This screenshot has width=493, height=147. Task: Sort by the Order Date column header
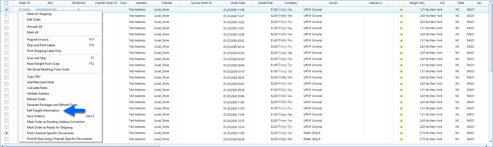238,3
